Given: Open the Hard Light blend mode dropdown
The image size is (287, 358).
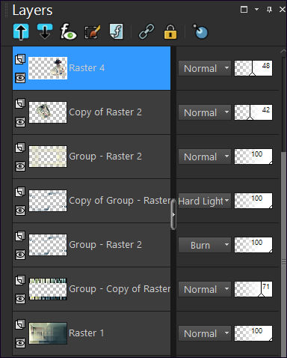Looking at the screenshot, I should point(204,201).
